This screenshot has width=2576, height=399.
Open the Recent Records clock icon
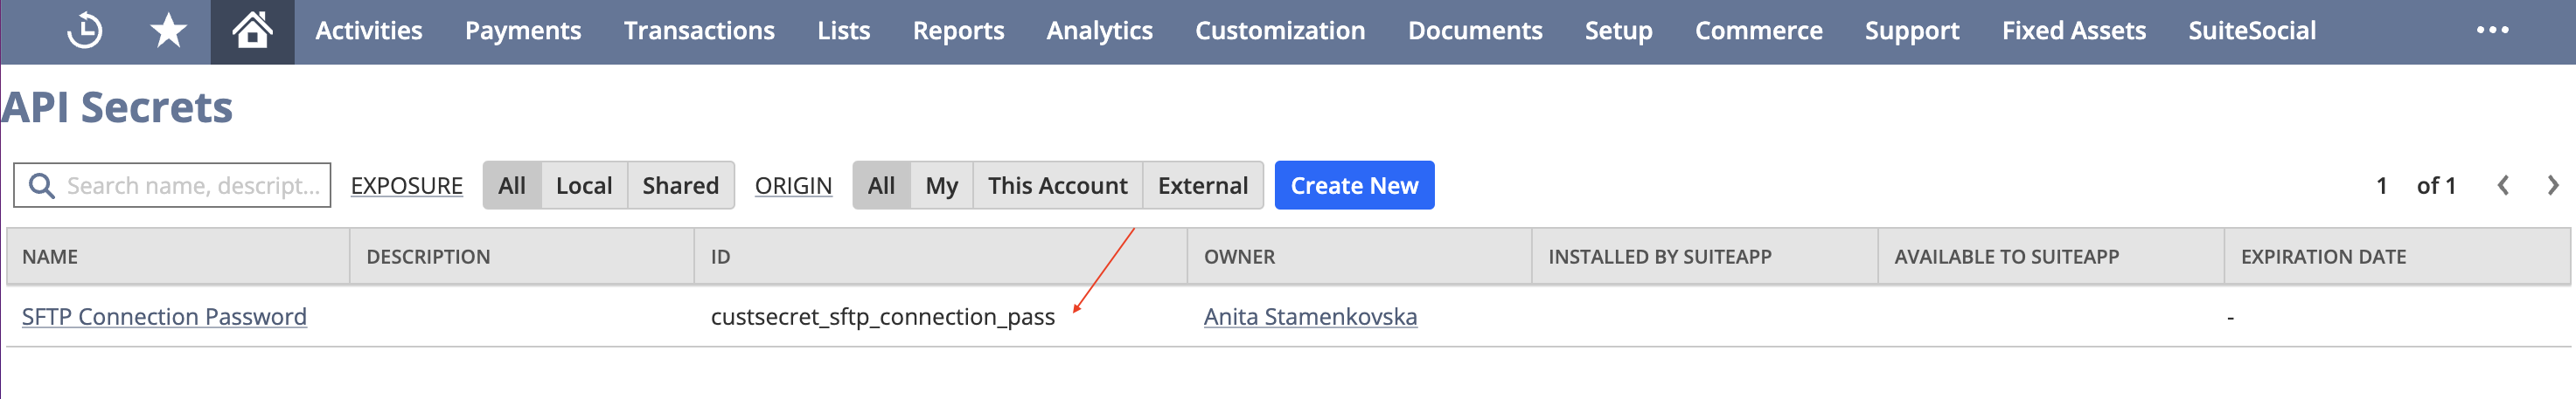point(85,31)
